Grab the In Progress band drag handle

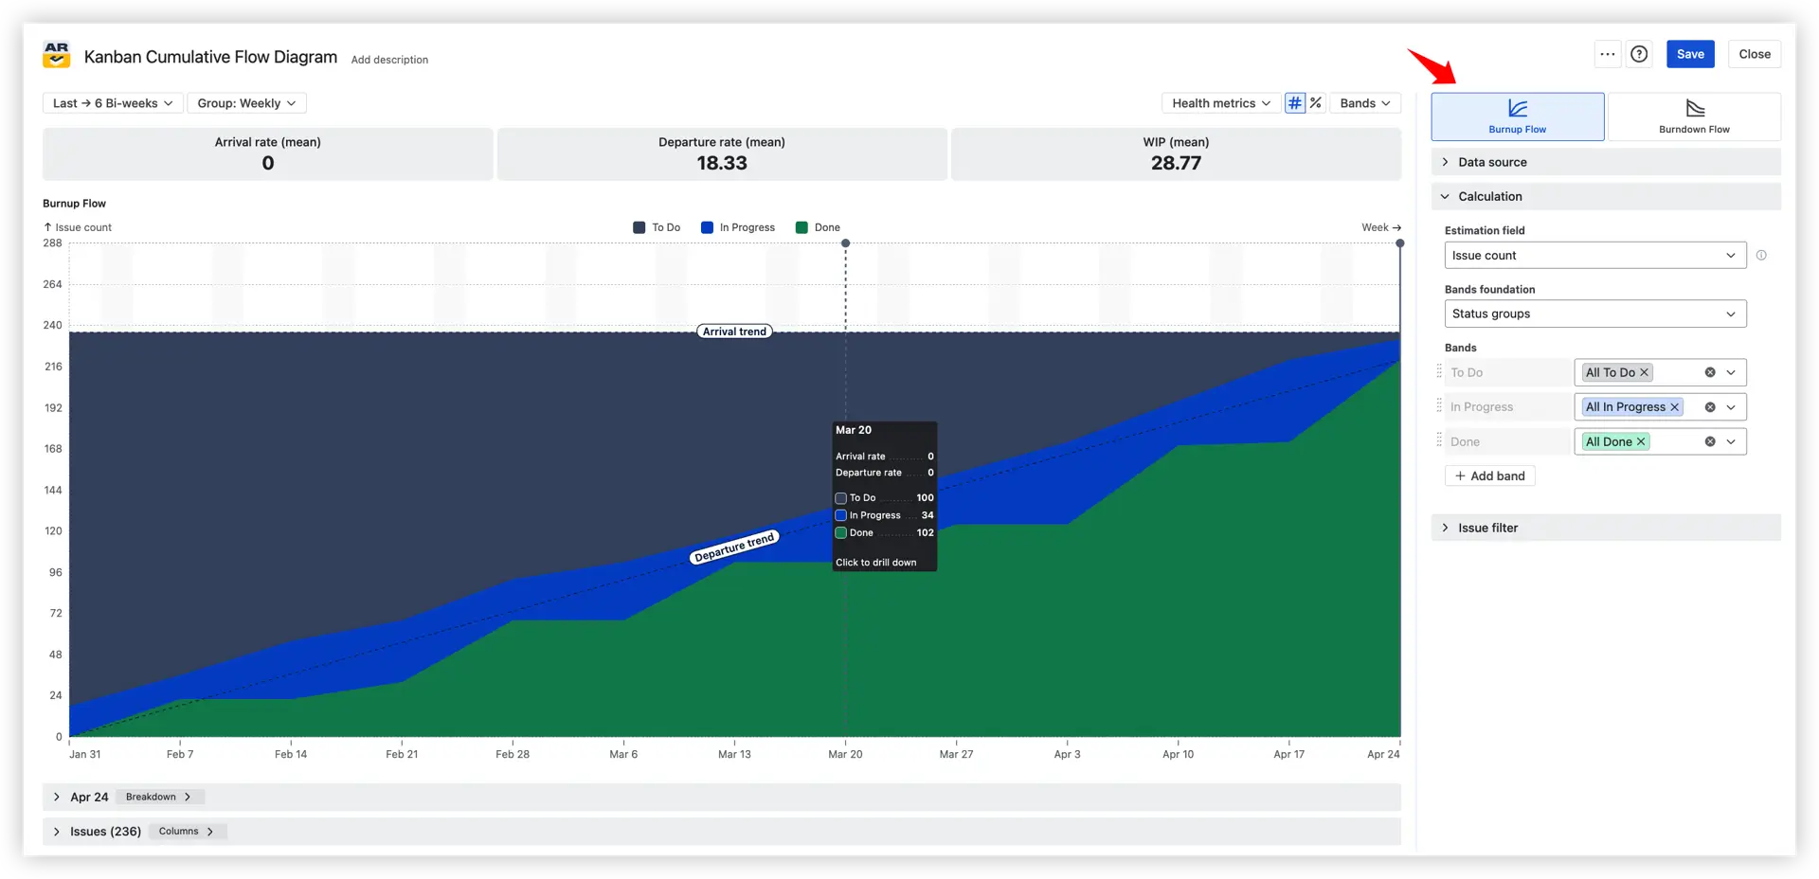point(1439,405)
